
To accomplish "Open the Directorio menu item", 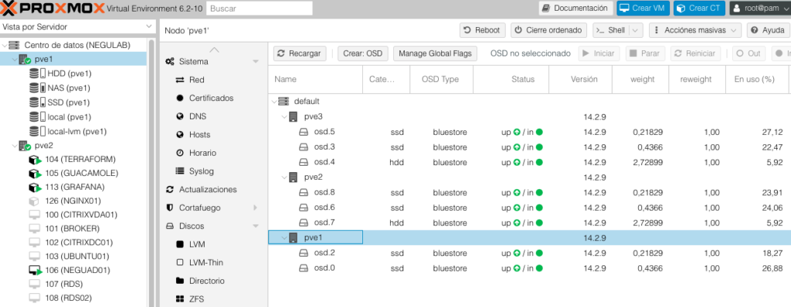I will point(207,281).
